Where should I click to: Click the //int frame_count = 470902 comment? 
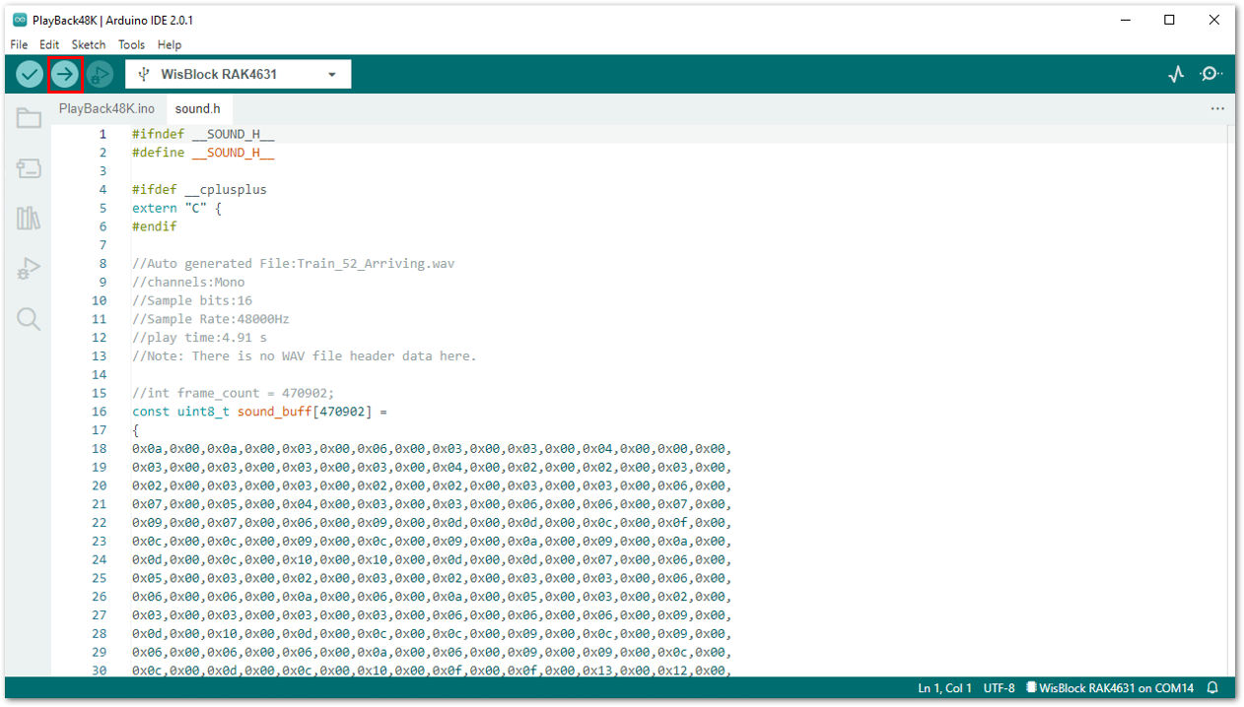[x=234, y=393]
